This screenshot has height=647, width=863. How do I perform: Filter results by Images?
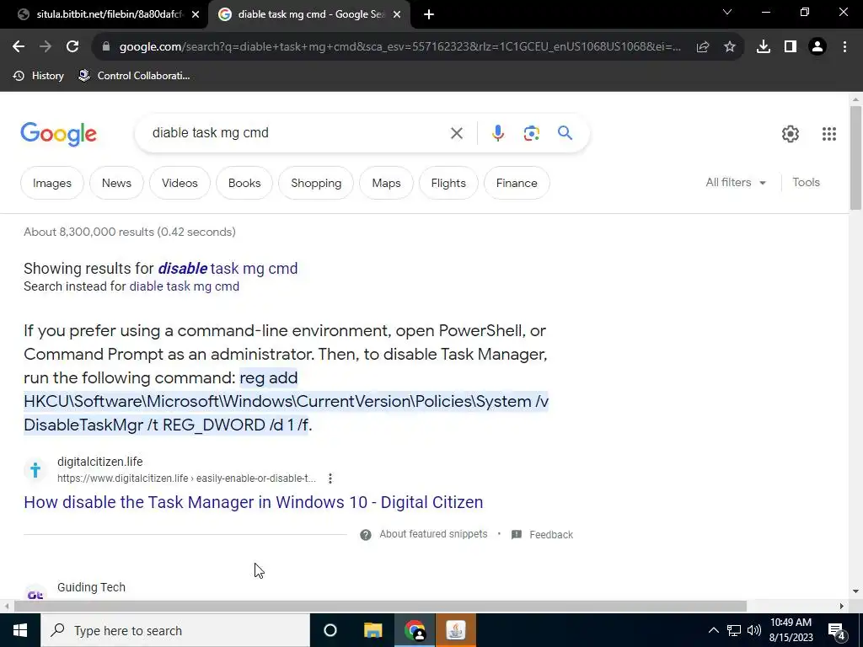pyautogui.click(x=52, y=183)
